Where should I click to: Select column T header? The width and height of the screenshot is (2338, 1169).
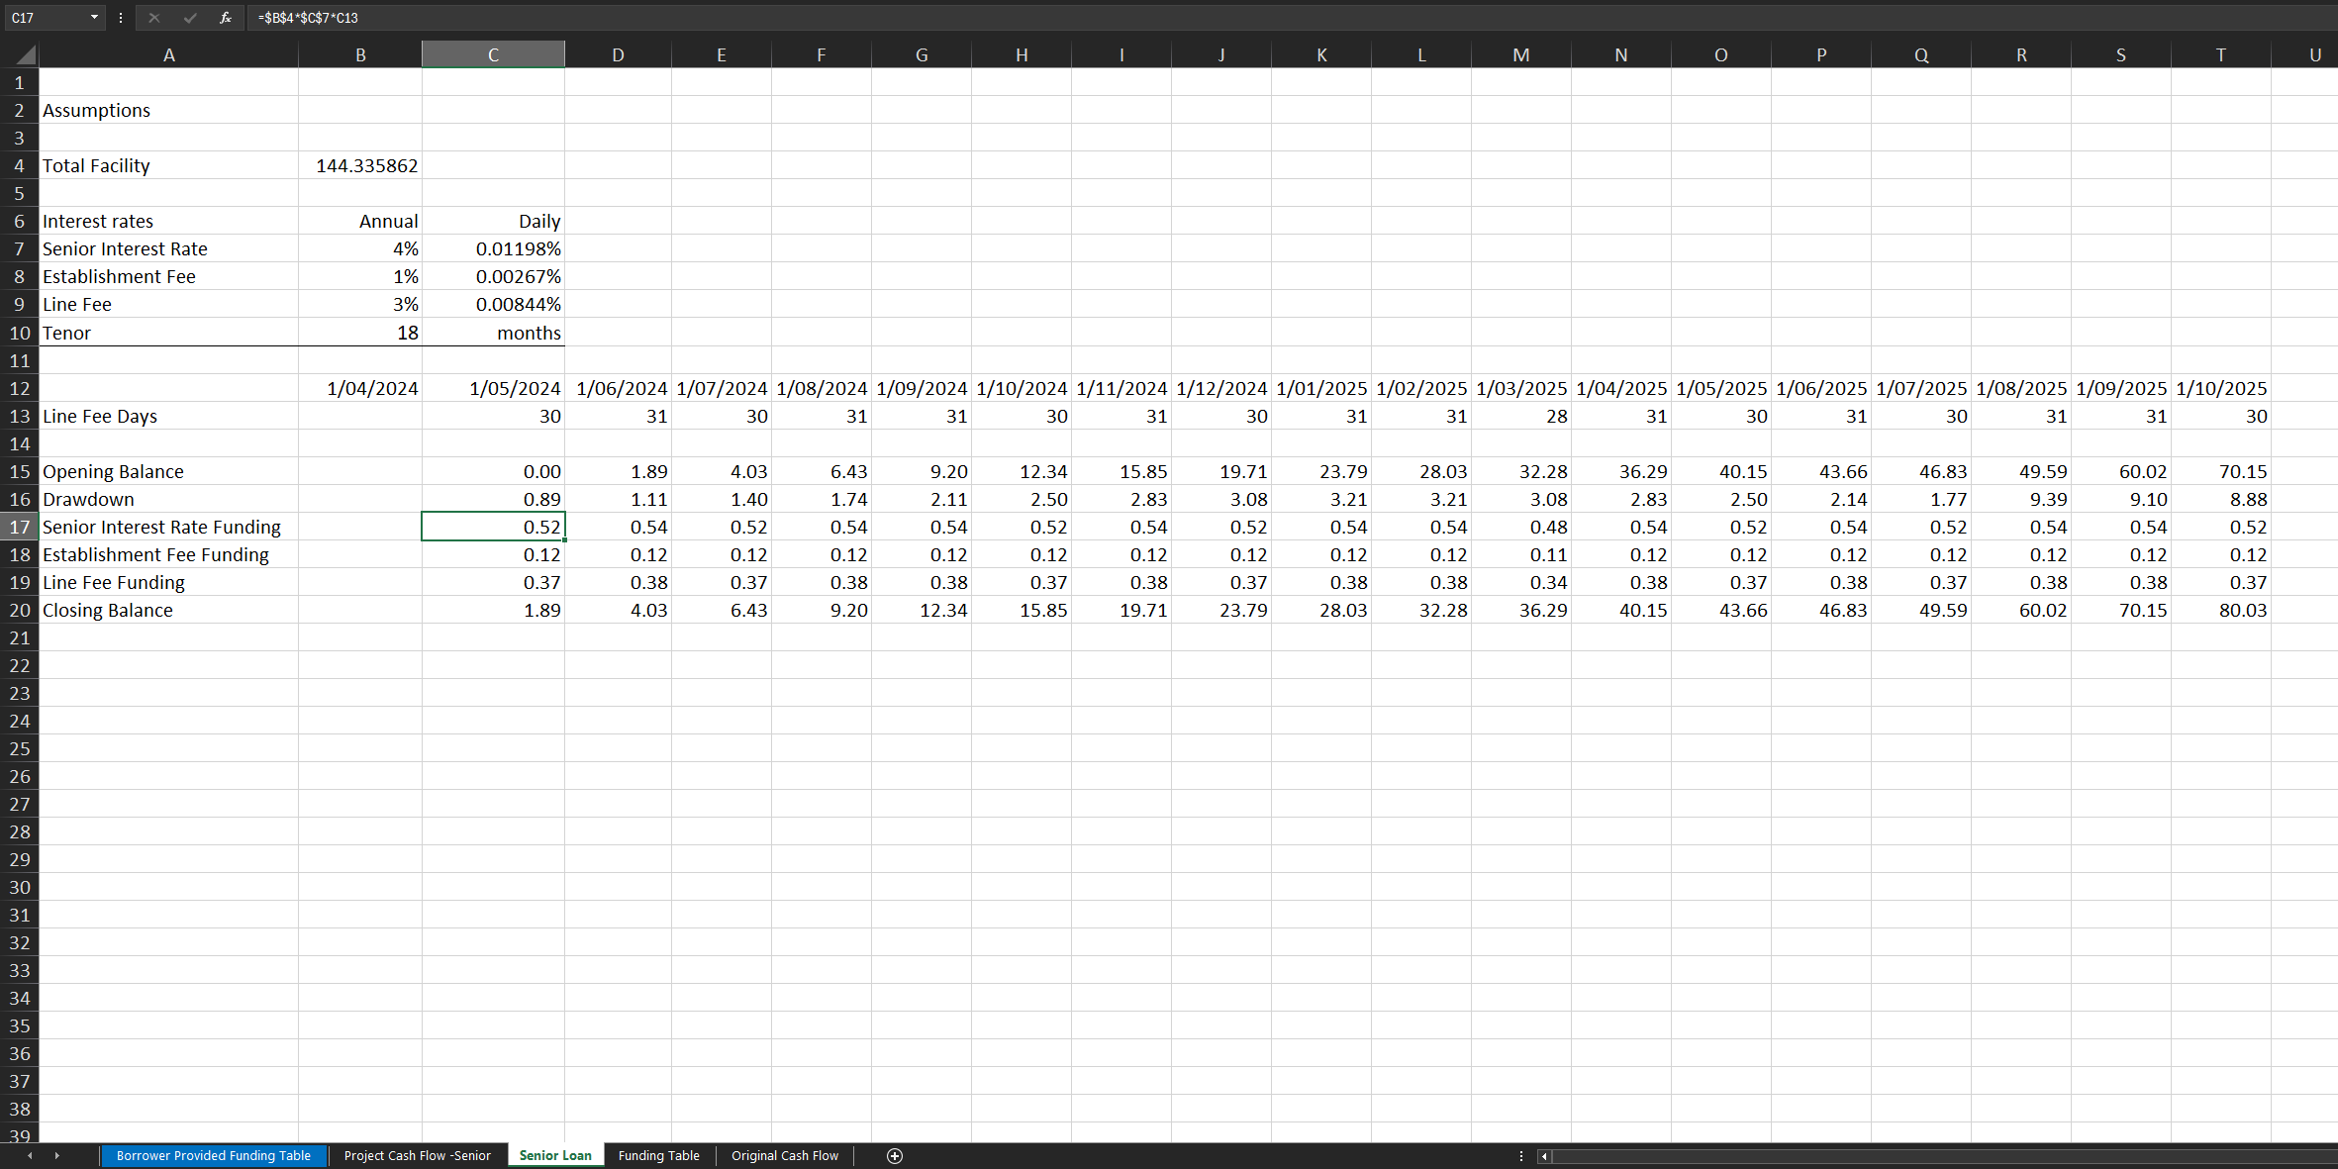click(x=2220, y=54)
